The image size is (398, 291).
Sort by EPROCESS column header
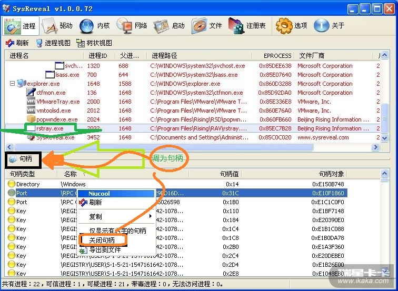[x=273, y=56]
